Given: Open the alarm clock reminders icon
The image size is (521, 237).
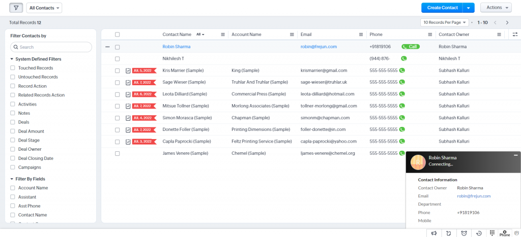Looking at the screenshot, I should click(464, 233).
